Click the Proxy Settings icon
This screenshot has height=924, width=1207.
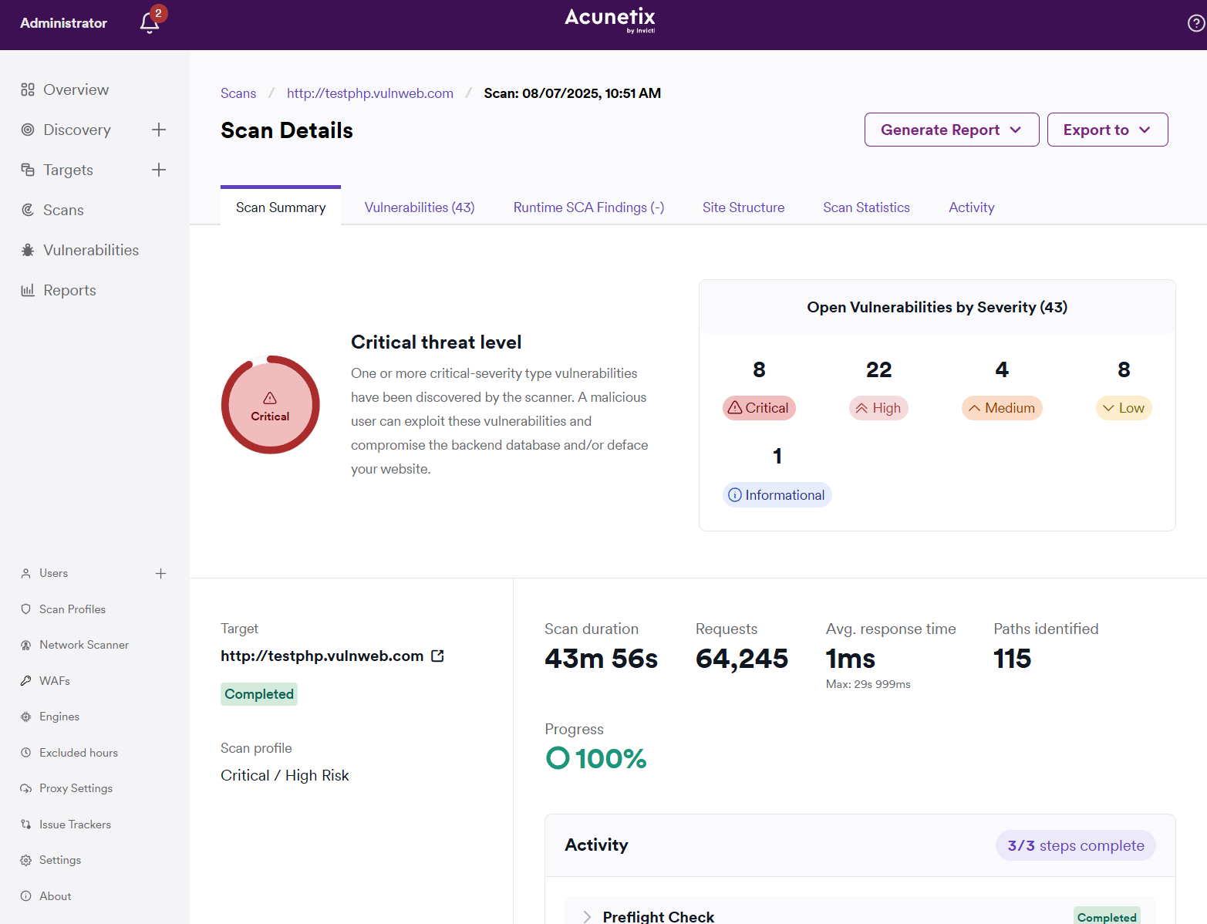25,788
